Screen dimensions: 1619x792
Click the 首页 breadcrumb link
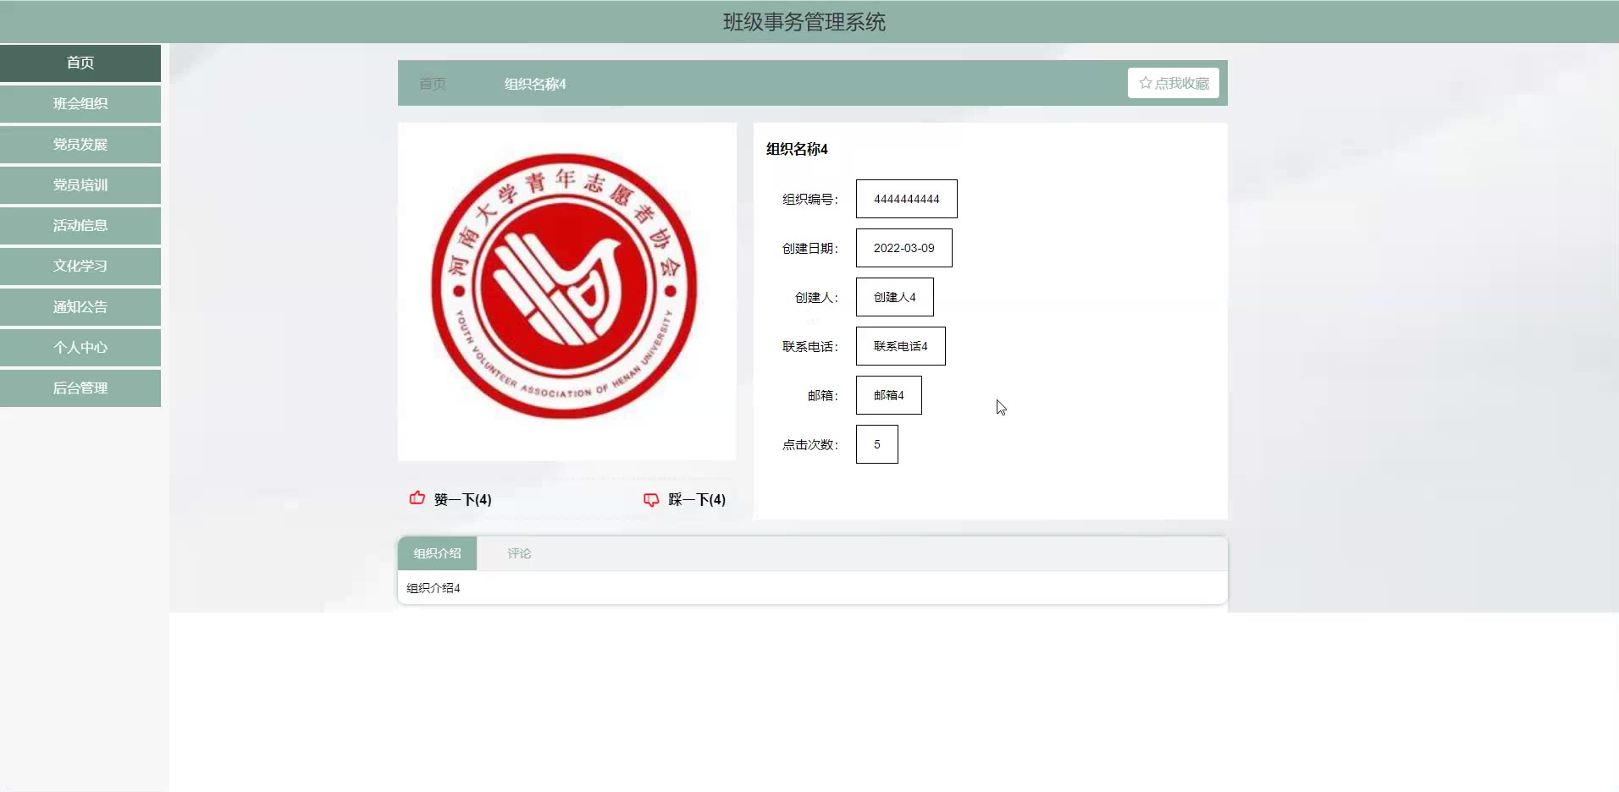(433, 84)
